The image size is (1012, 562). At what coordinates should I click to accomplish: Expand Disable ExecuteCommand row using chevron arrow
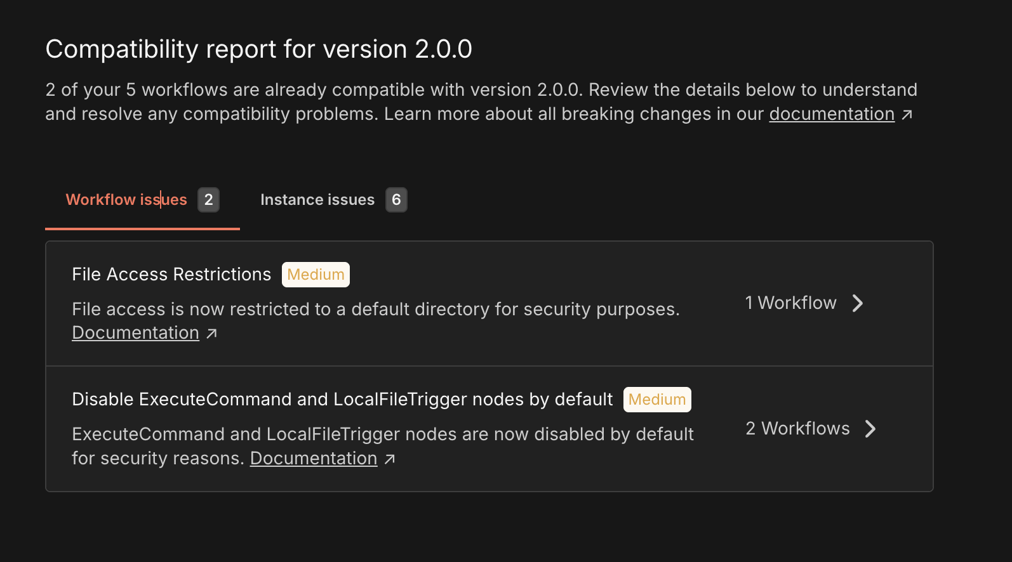point(870,429)
